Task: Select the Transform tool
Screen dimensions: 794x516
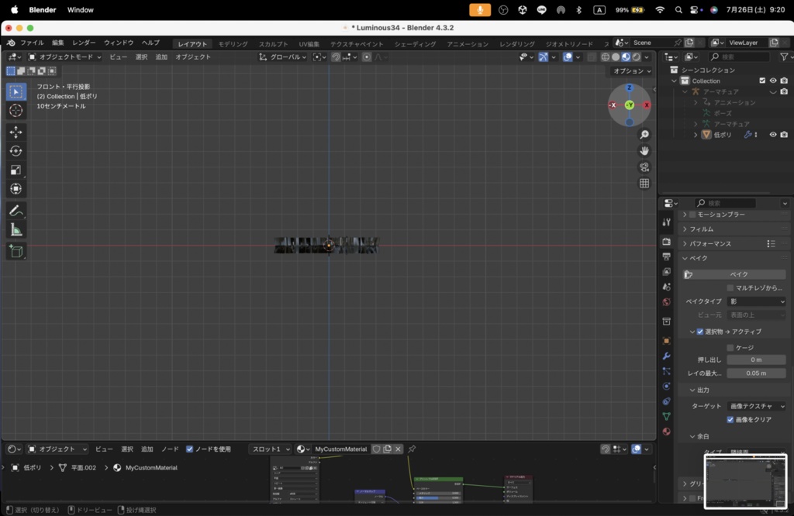Action: pyautogui.click(x=16, y=189)
